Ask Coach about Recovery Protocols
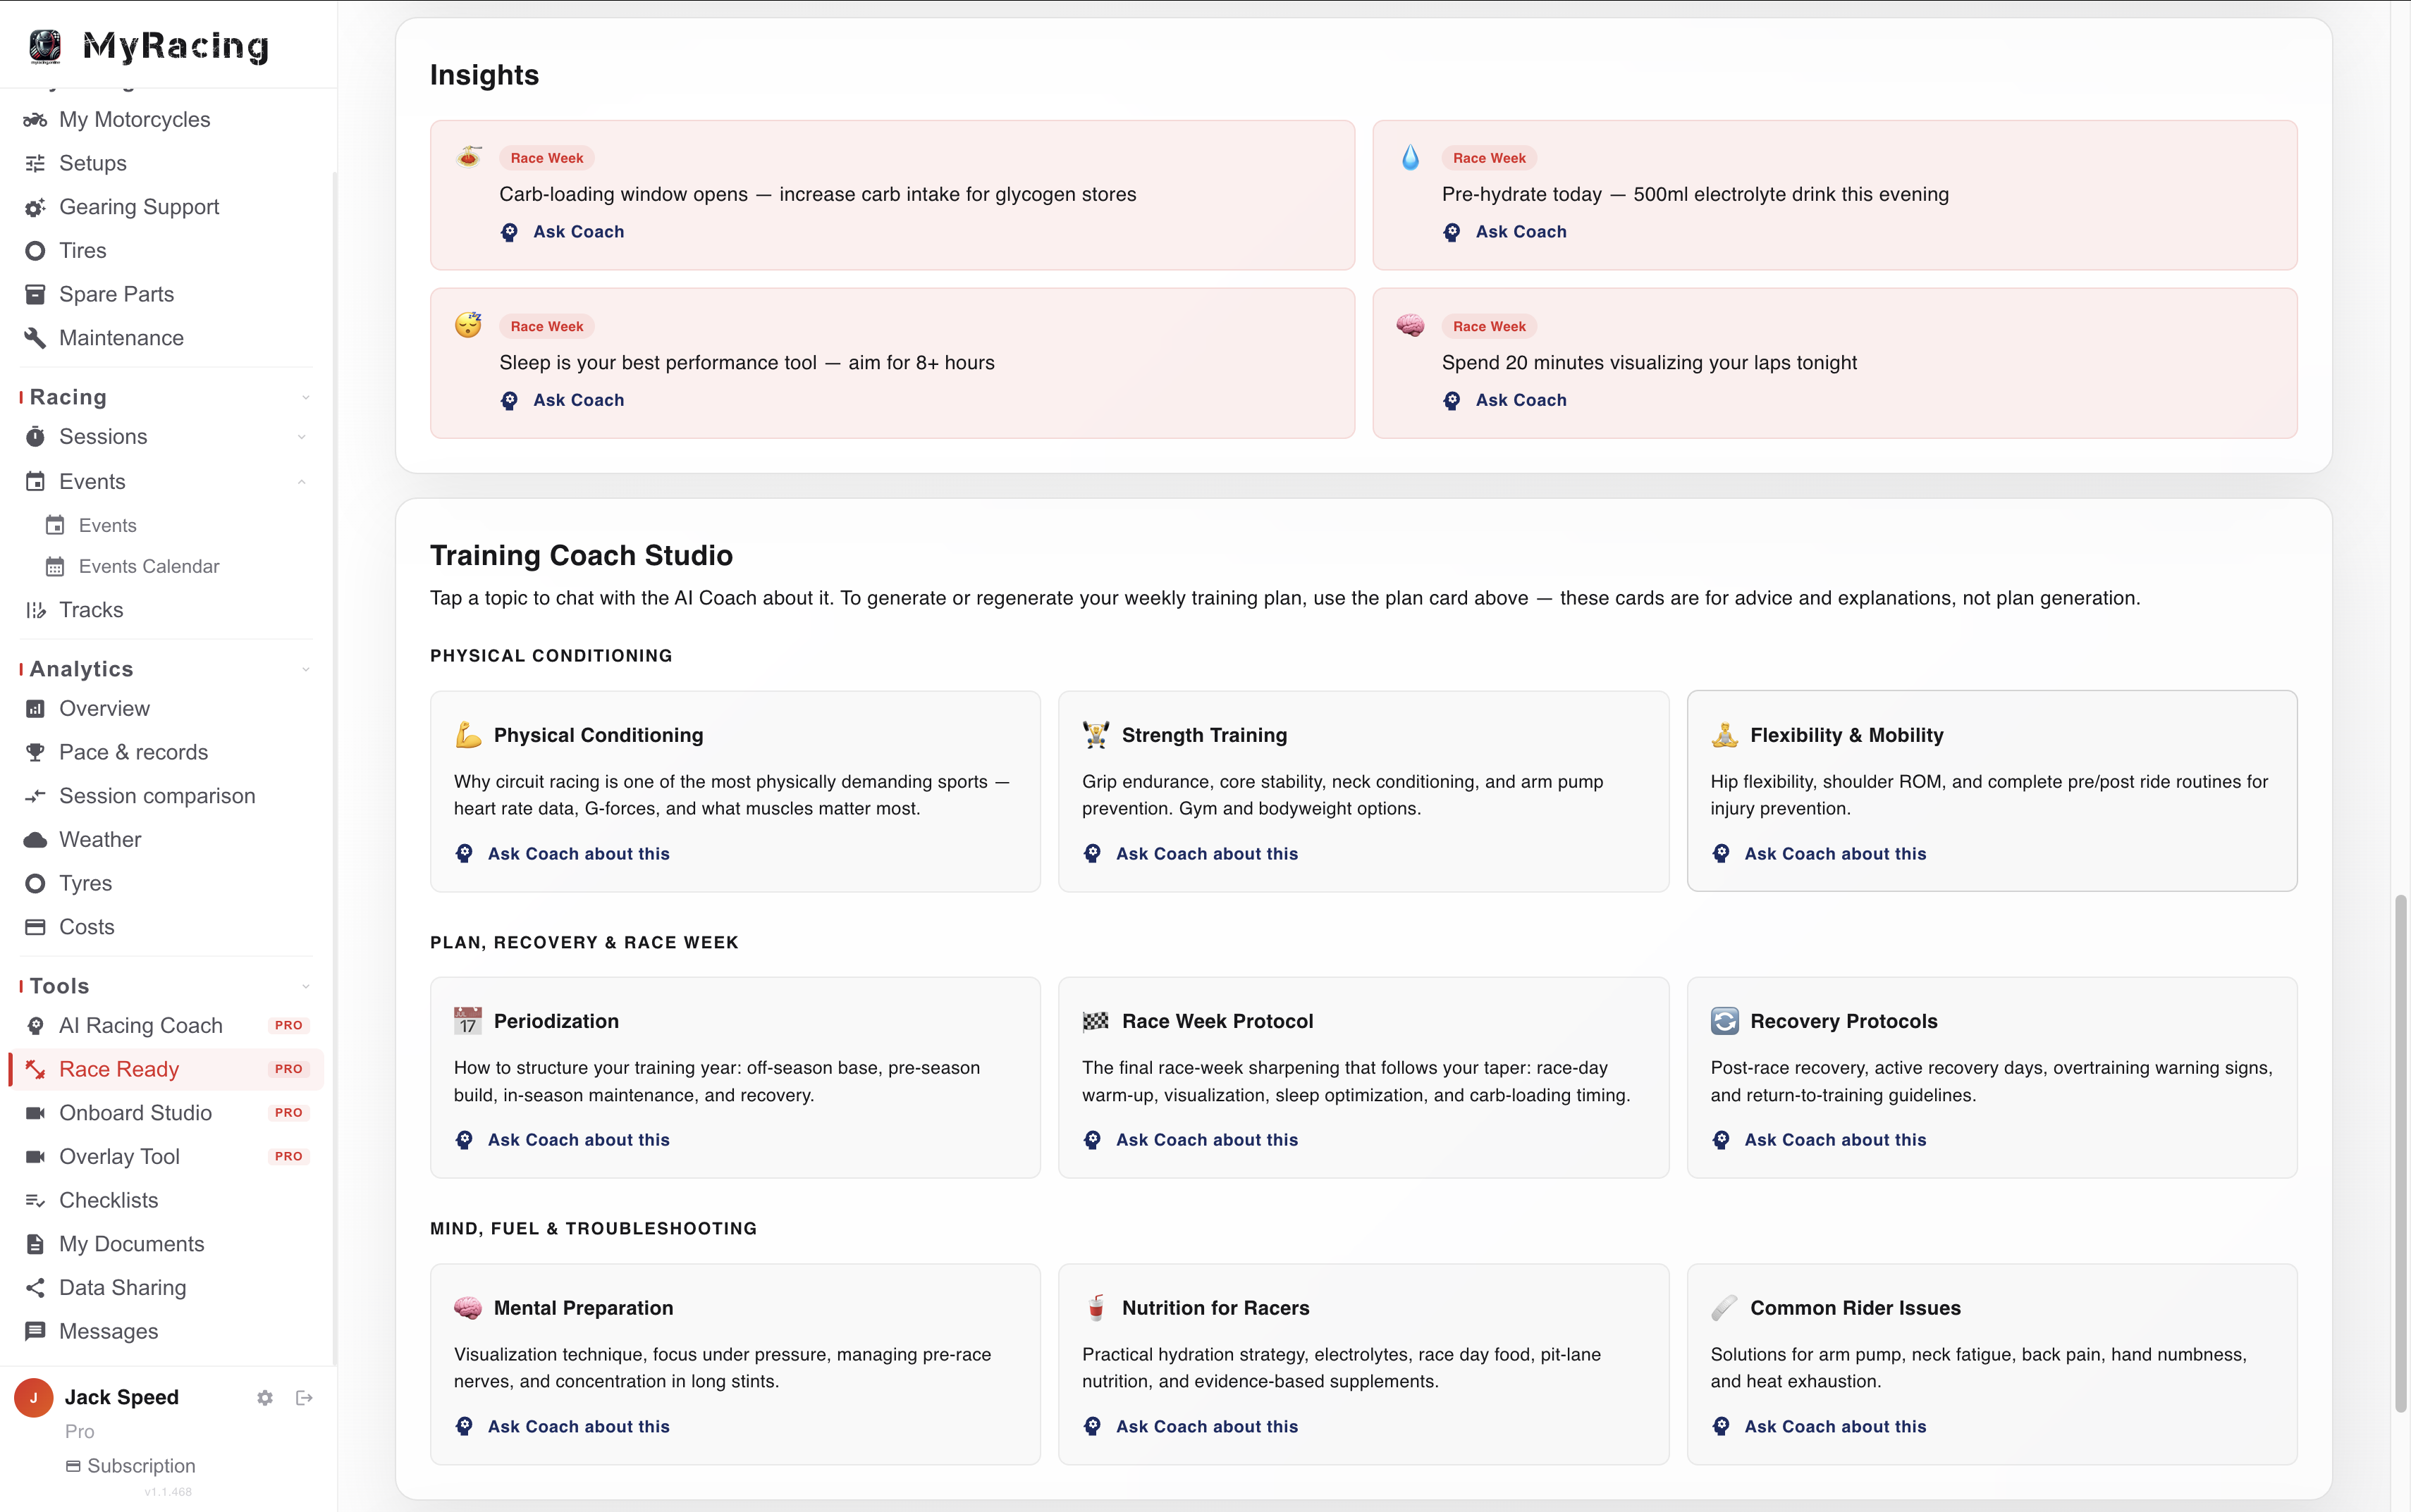2411x1512 pixels. (1819, 1140)
